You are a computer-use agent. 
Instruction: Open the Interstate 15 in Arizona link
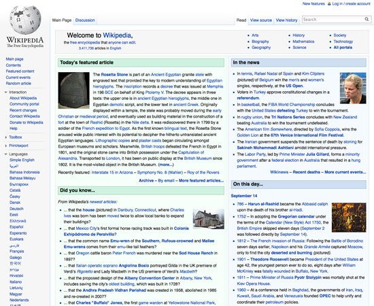pyautogui.click(x=112, y=173)
